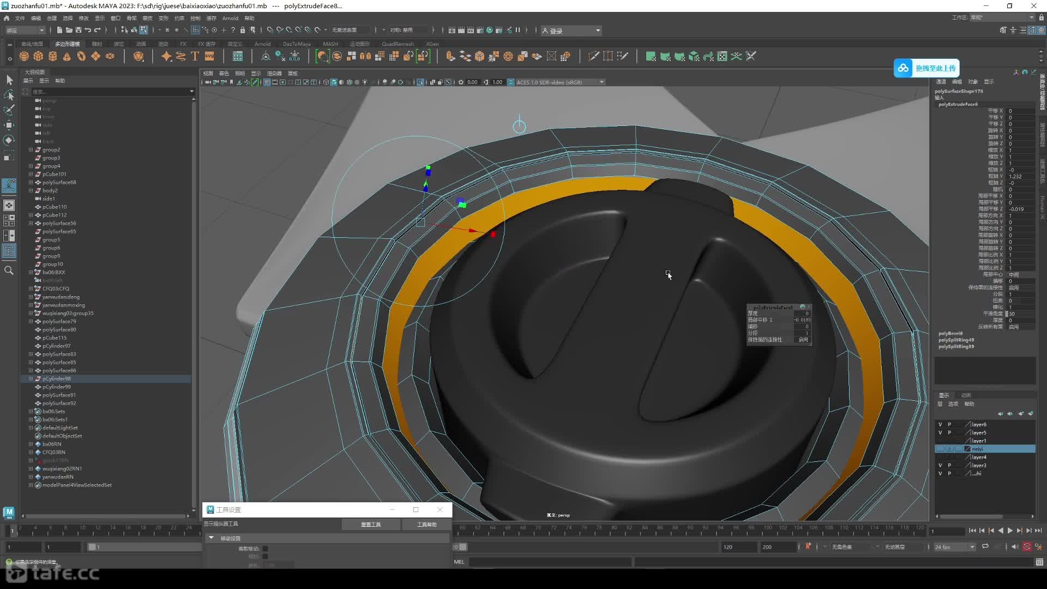Image resolution: width=1047 pixels, height=589 pixels.
Task: Switch to the 多边形建模 shelf tab
Action: tap(67, 44)
